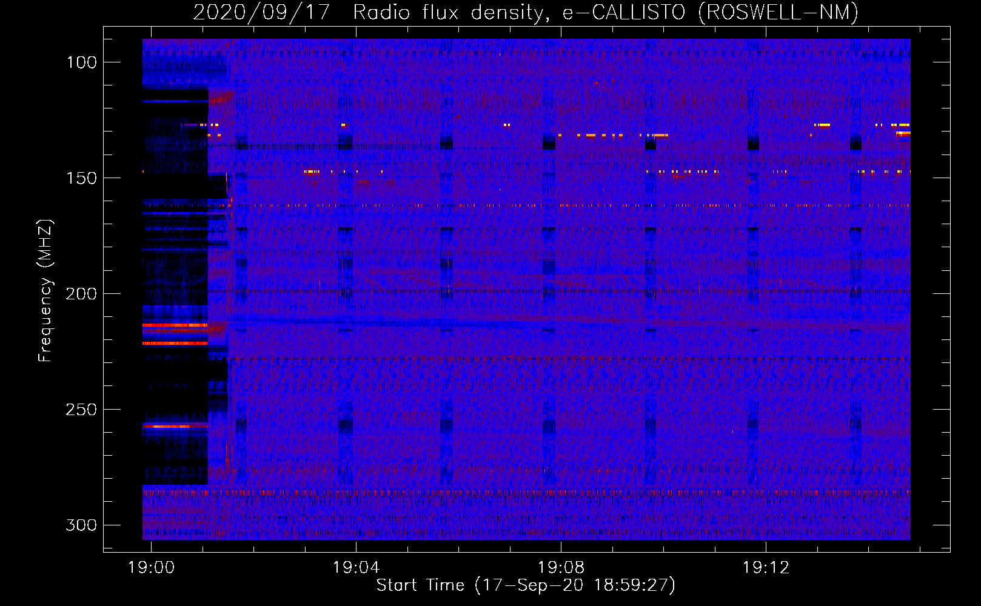Click the 19:12 time tick label

click(x=766, y=567)
